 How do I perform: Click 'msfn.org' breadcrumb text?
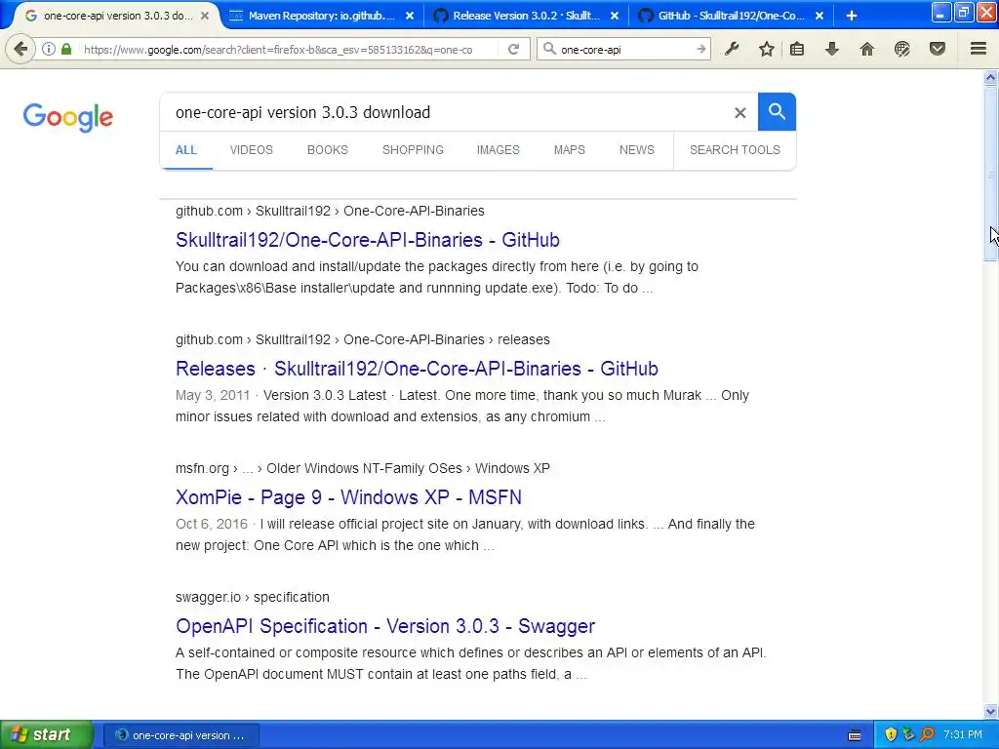tap(202, 469)
